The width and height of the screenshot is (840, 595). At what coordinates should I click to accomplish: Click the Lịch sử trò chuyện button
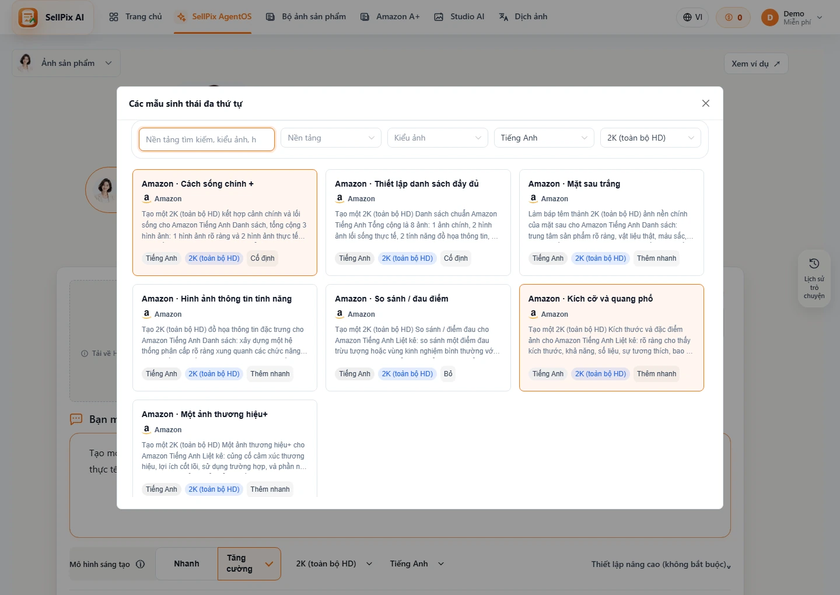(814, 279)
